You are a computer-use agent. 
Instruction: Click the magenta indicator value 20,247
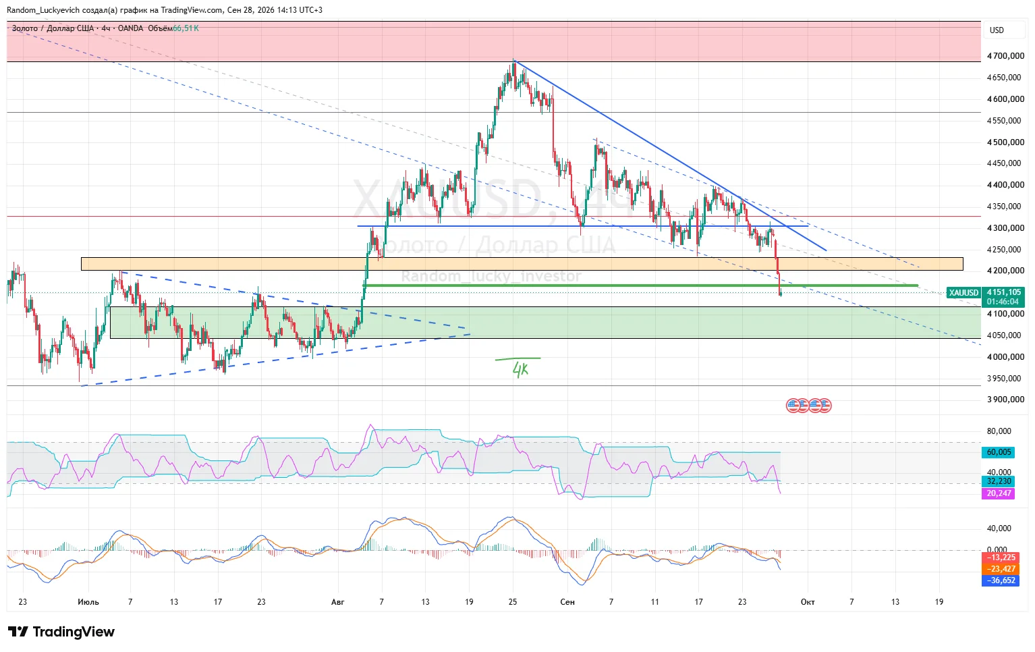coord(999,493)
